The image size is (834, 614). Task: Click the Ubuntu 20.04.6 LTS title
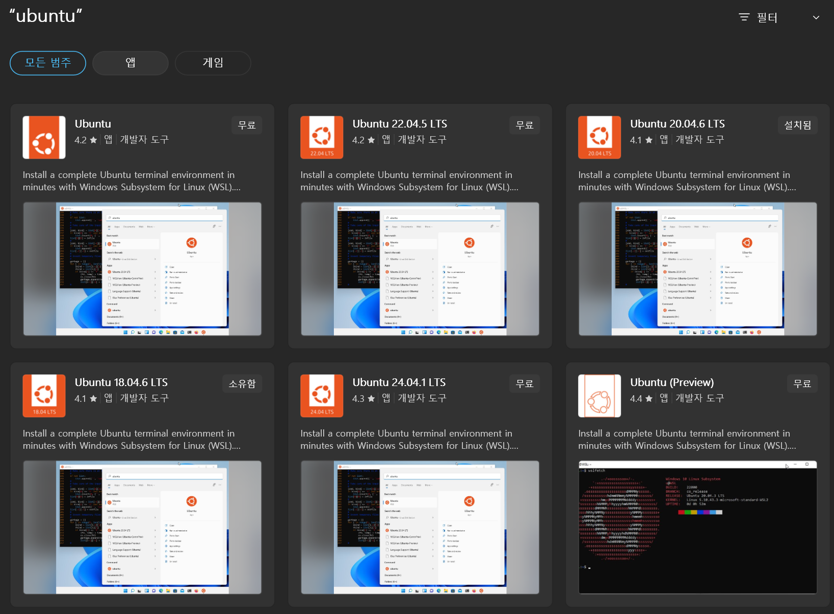click(677, 124)
